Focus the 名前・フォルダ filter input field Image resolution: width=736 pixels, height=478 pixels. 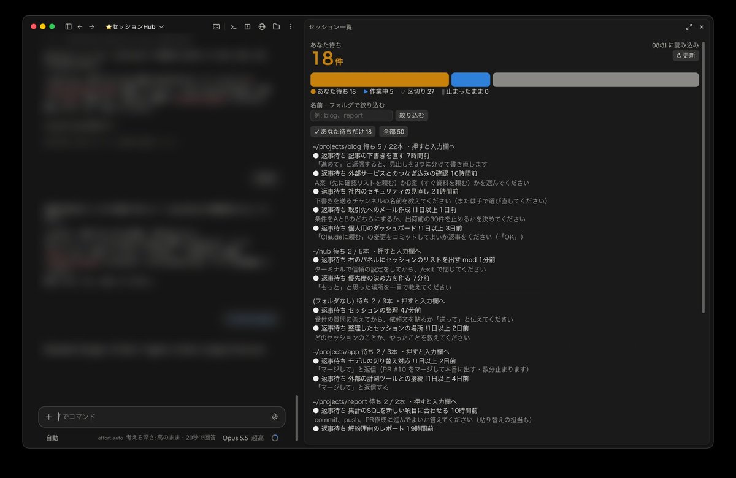coord(351,115)
